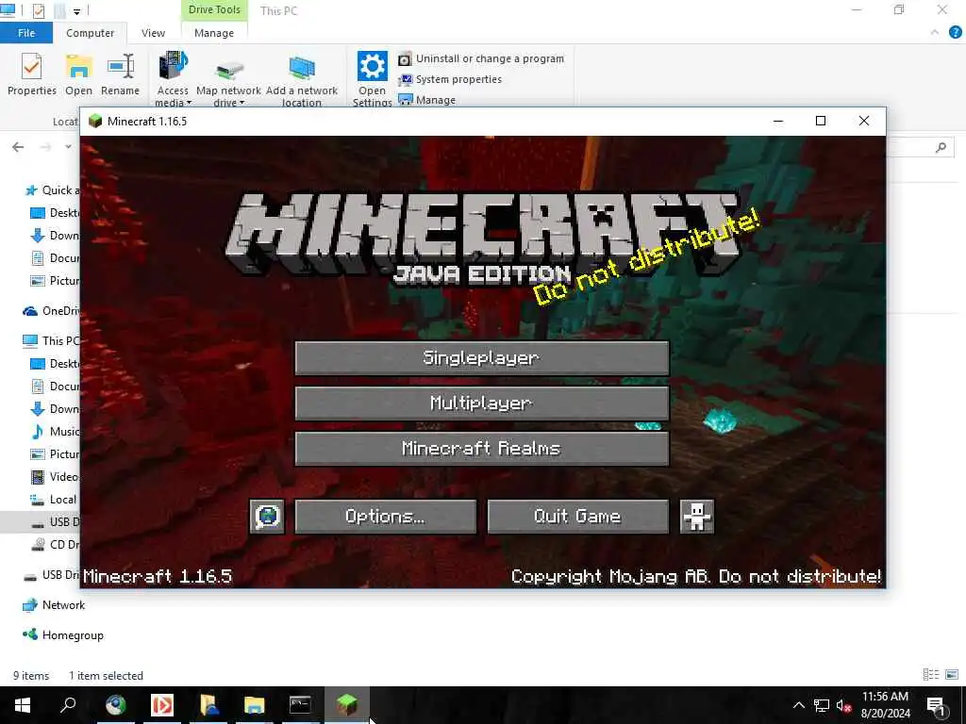Viewport: 966px width, 724px height.
Task: Switch to the View ribbon tab
Action: [x=153, y=33]
